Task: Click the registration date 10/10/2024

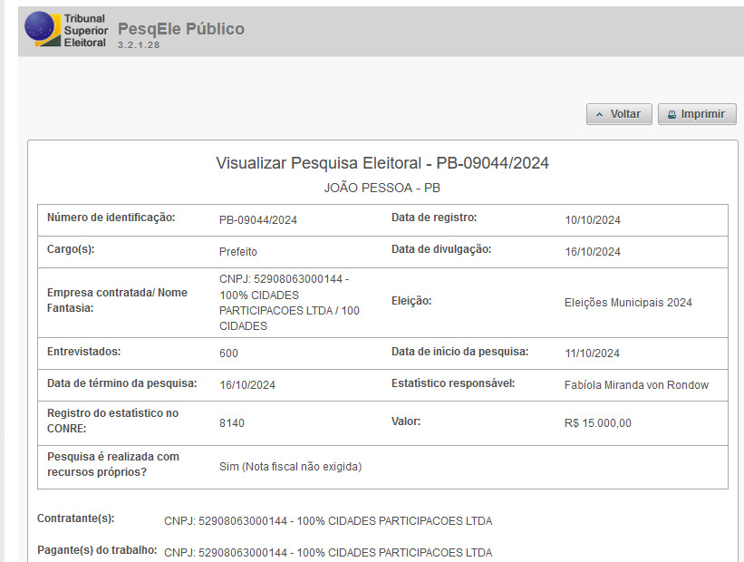Action: (593, 220)
